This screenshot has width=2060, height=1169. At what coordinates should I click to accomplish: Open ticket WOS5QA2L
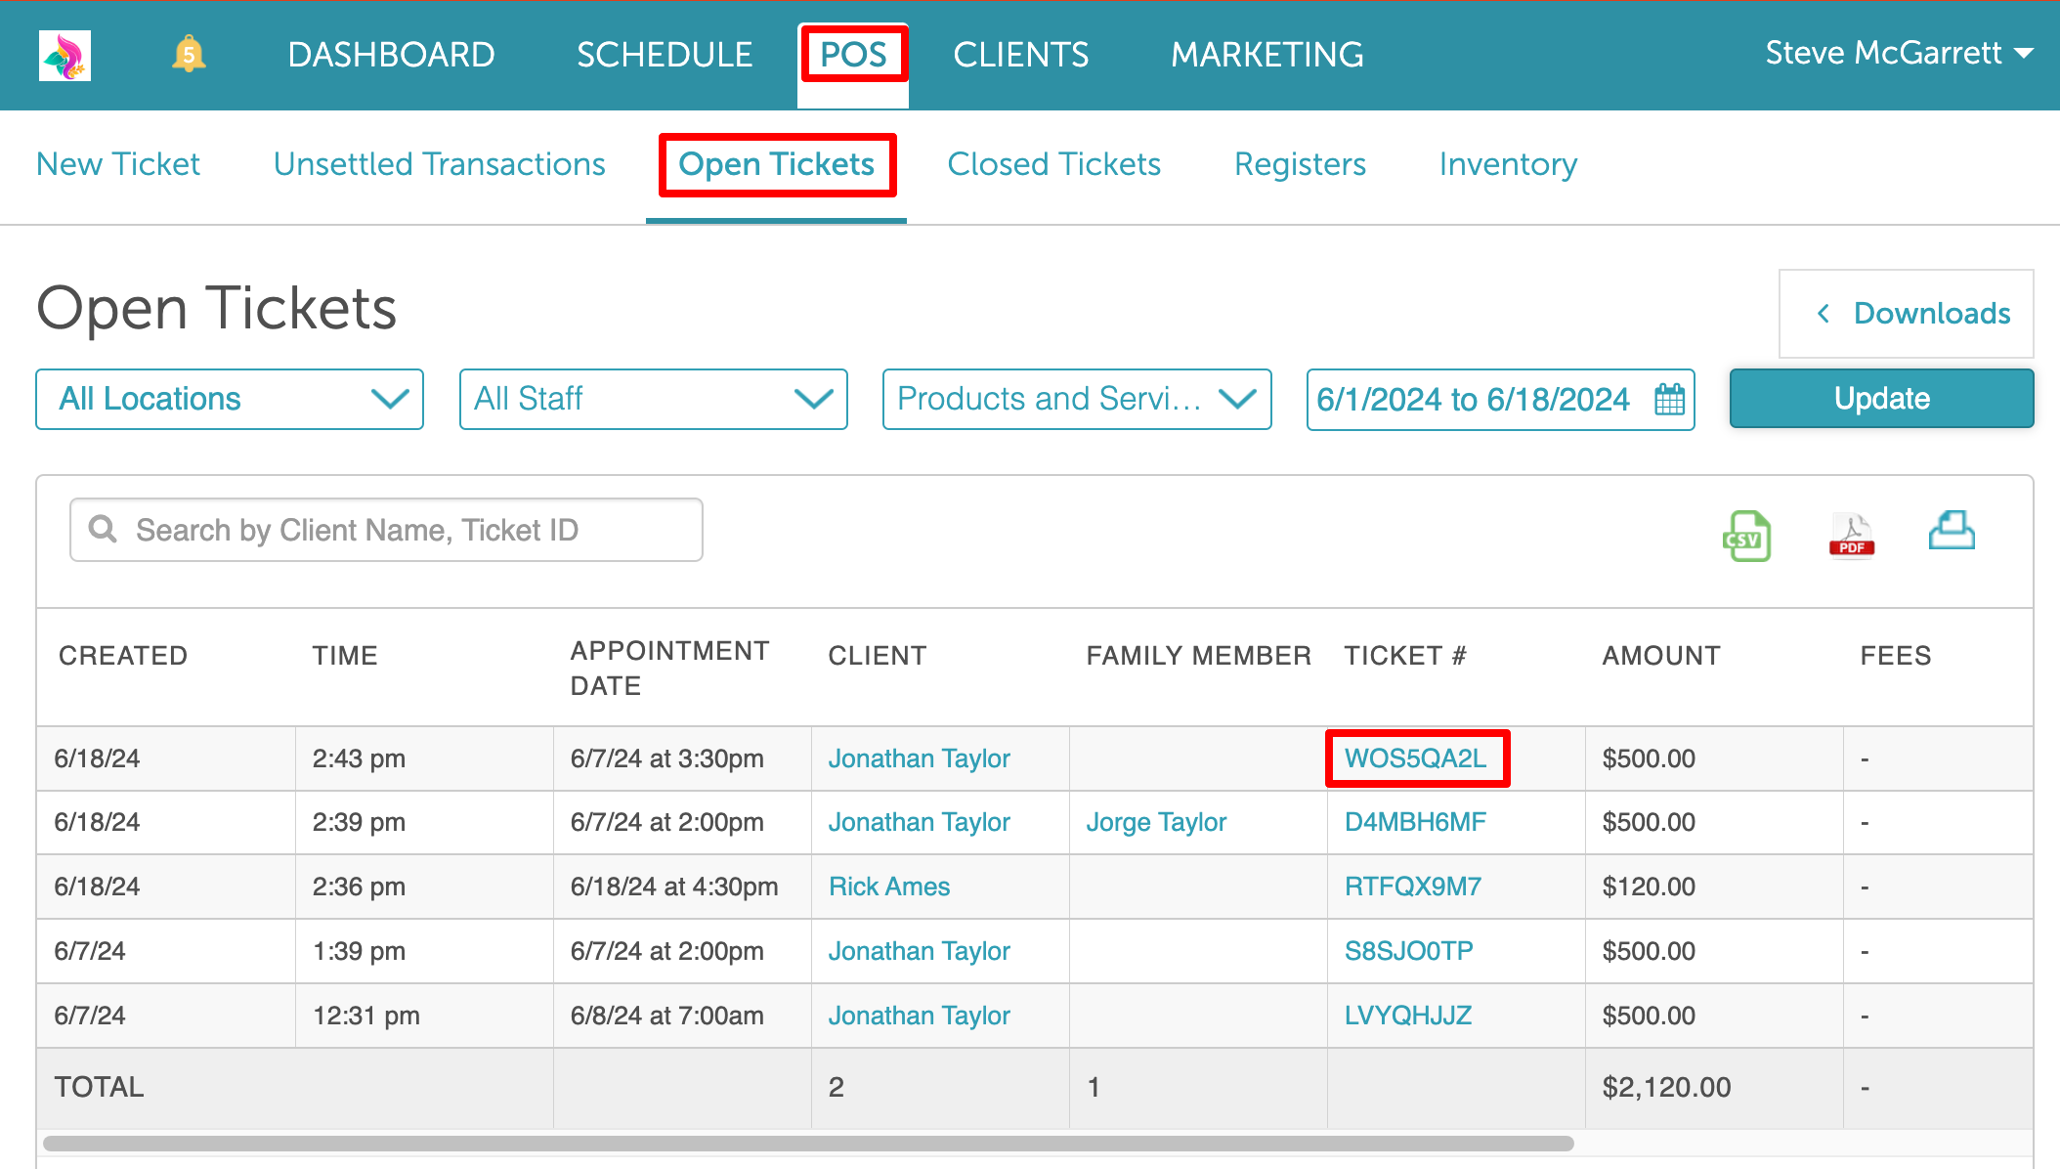[1415, 758]
